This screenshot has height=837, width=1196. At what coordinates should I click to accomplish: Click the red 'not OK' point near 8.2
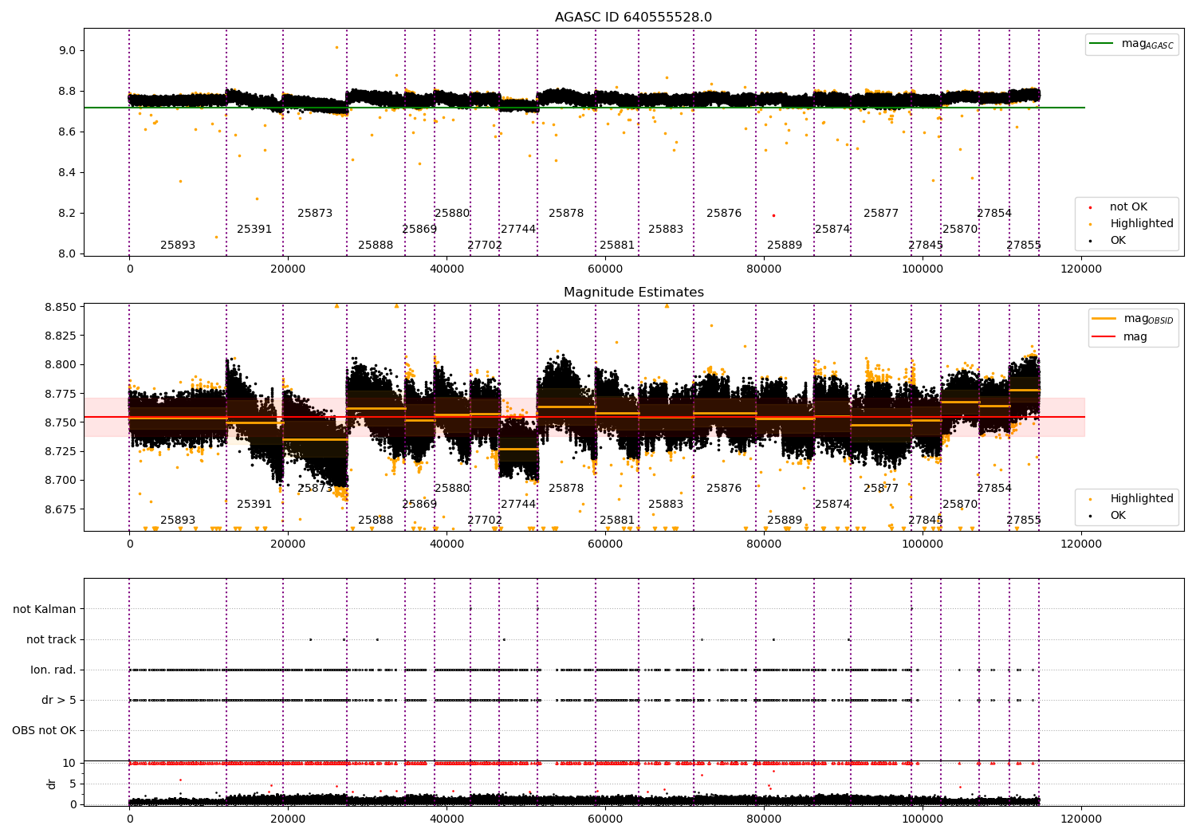click(773, 215)
